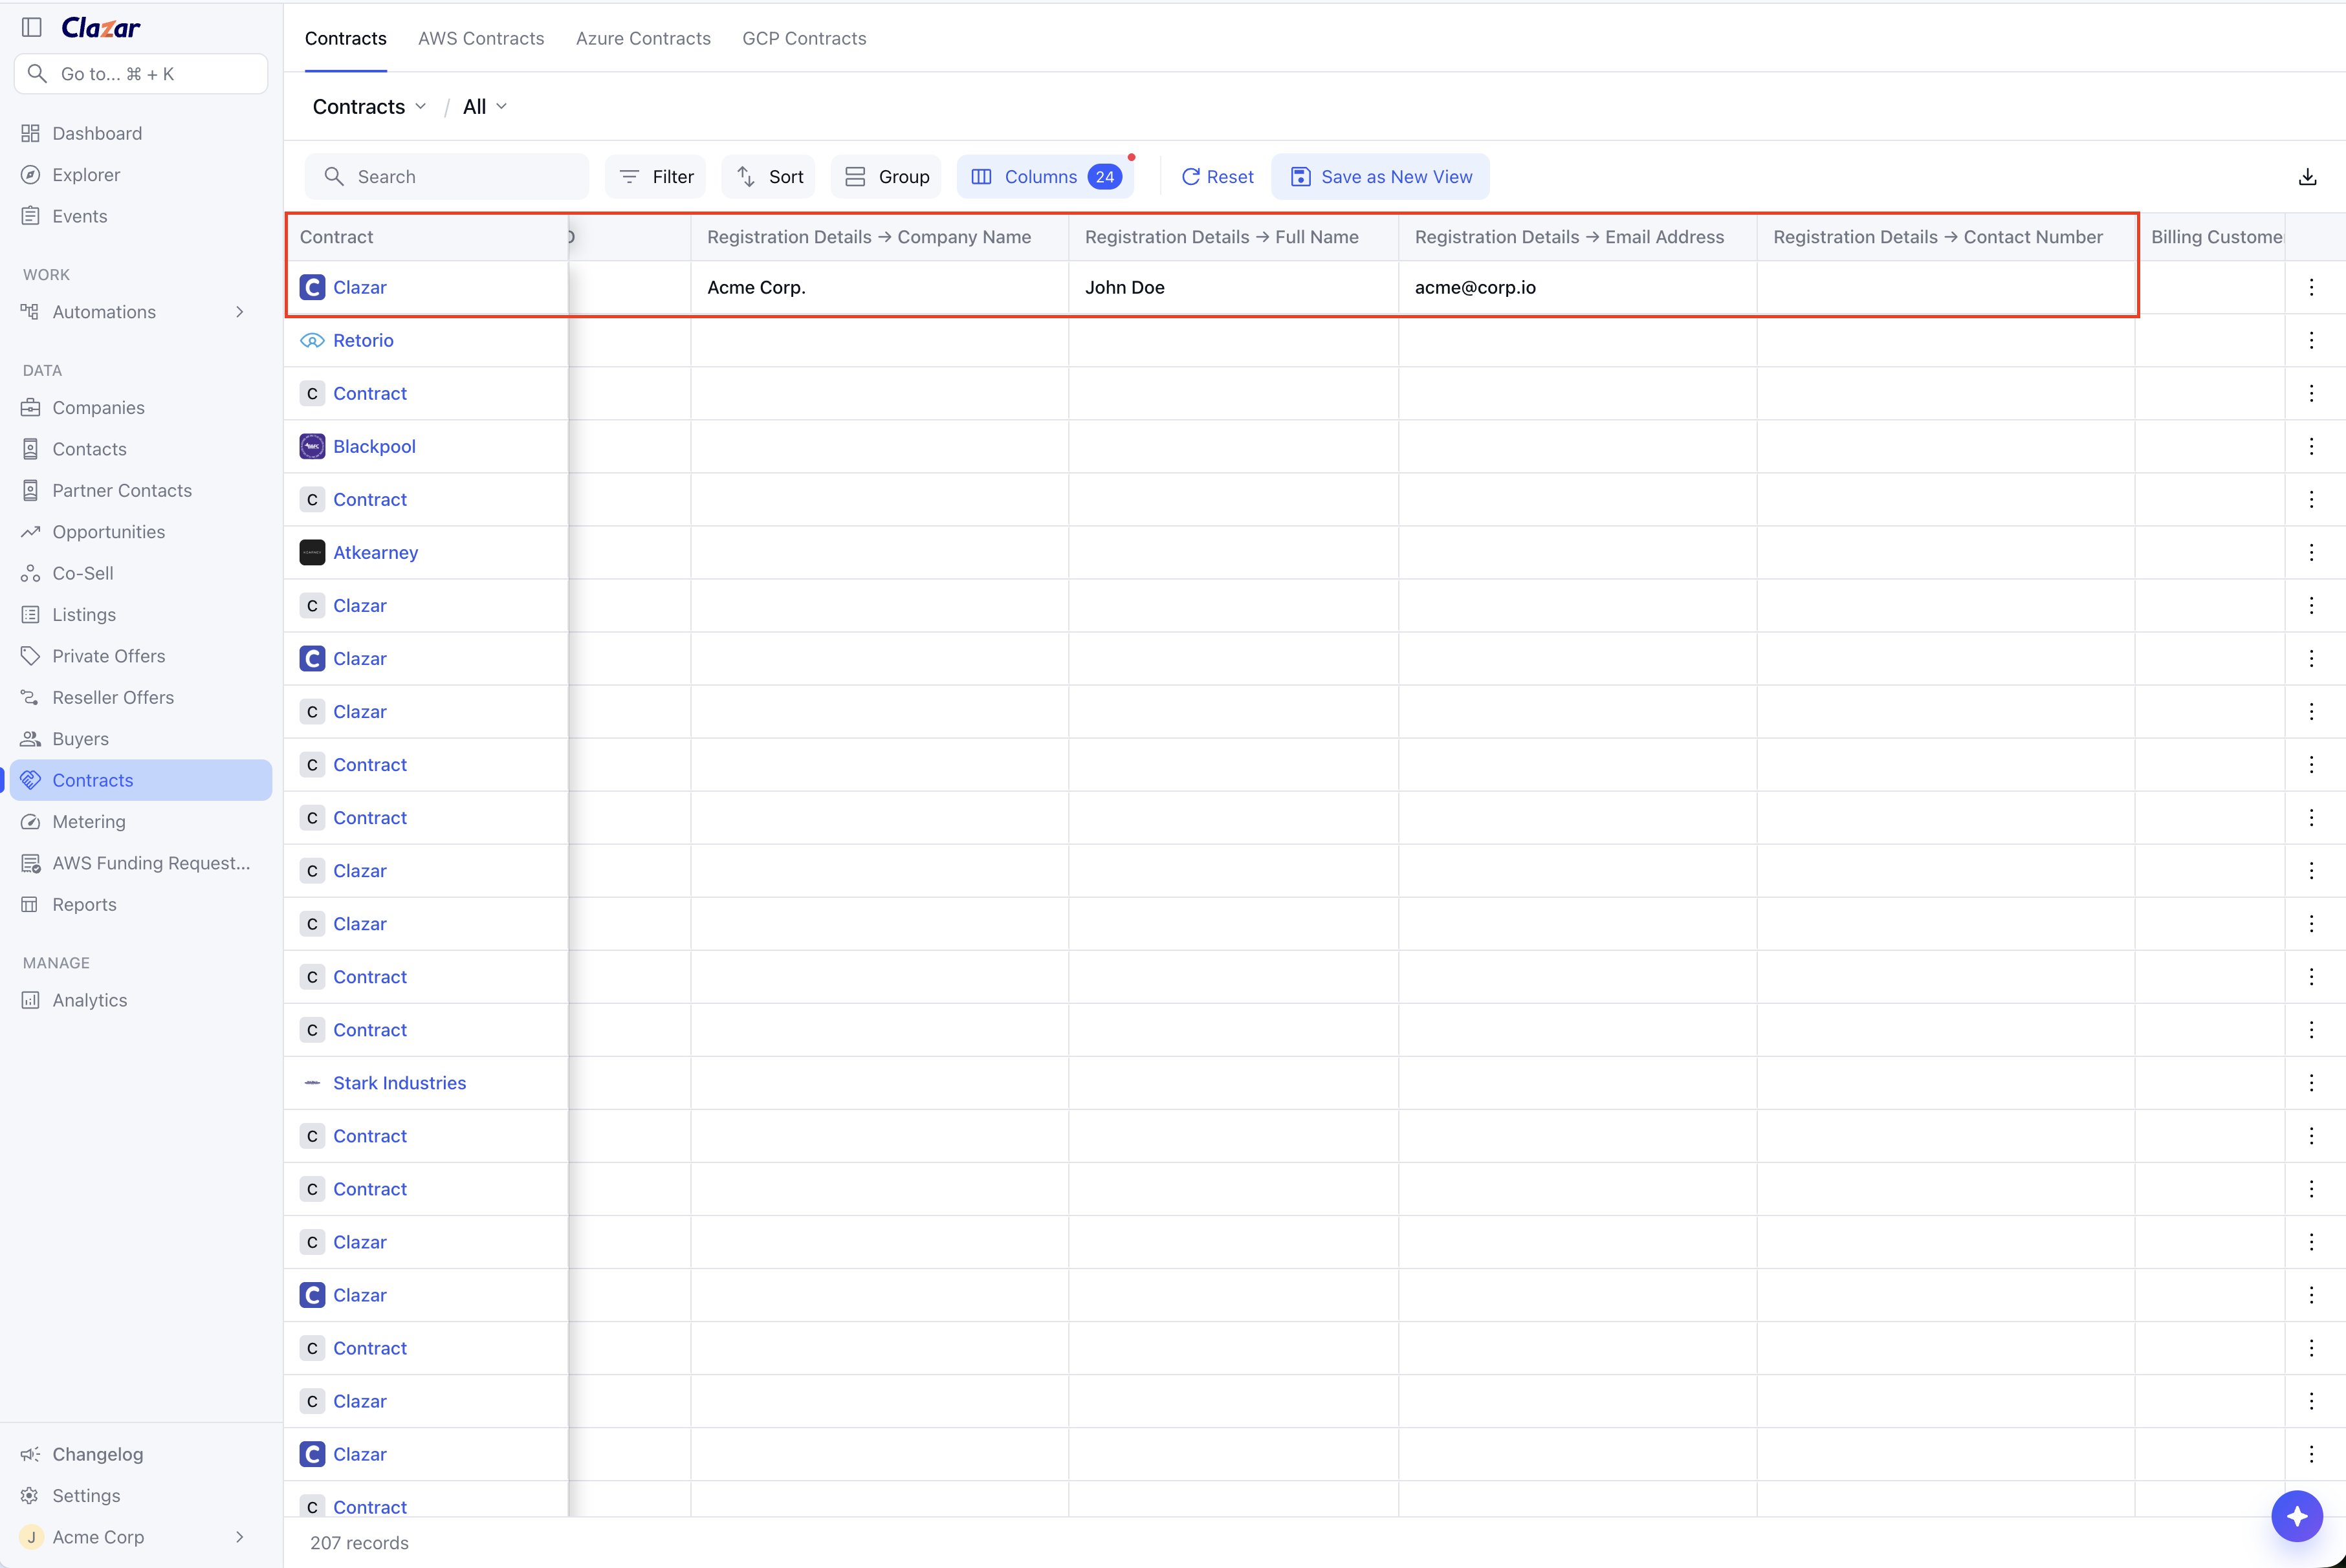
Task: Open row menu for Atkearney contract
Action: click(x=2311, y=553)
